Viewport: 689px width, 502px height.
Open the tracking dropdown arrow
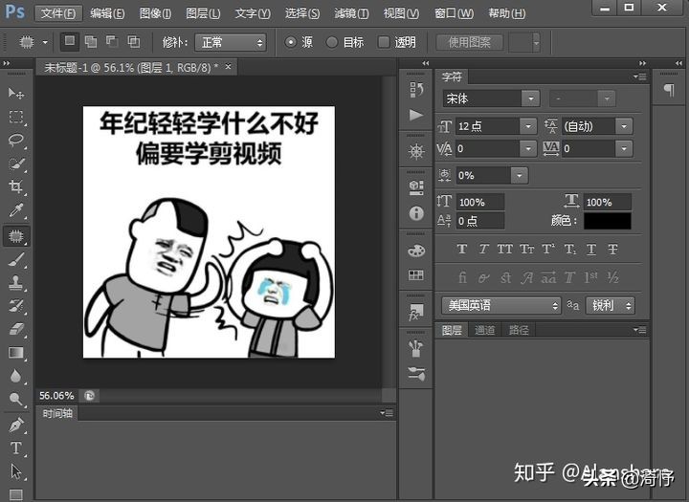click(624, 149)
